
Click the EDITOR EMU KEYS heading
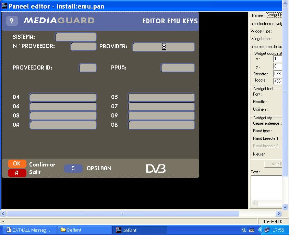point(170,21)
